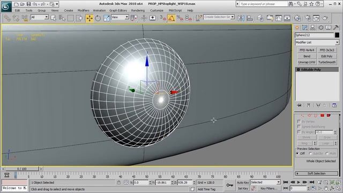Enable Ignore Backfacing checkbox

point(299,127)
